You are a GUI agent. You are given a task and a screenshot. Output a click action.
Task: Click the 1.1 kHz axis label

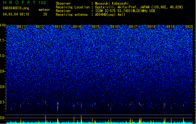pos(3,40)
